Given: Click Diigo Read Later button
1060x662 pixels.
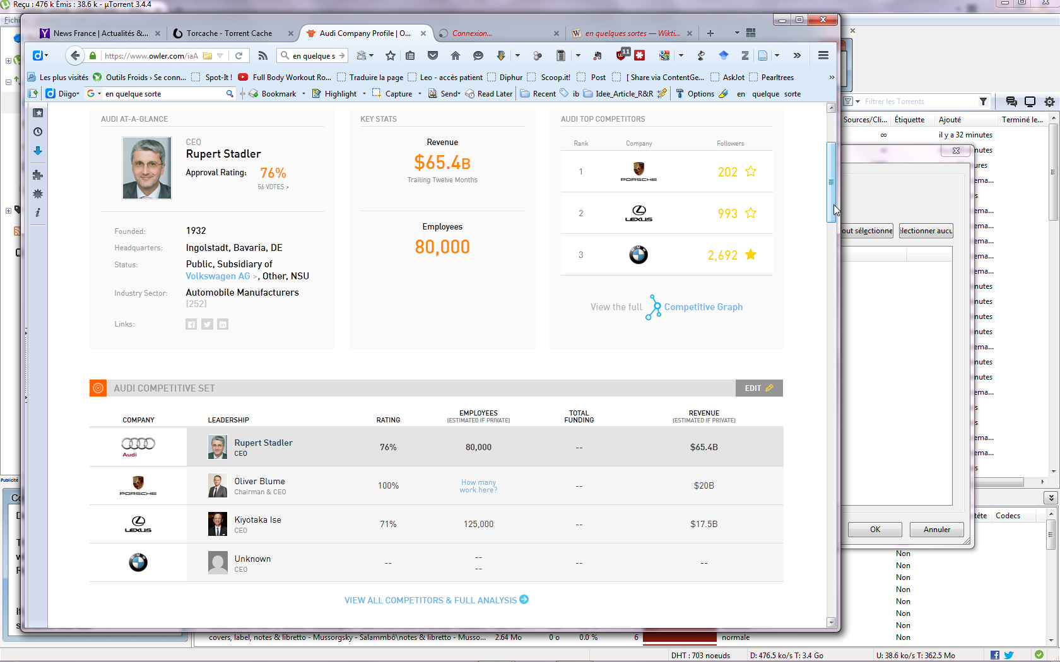Looking at the screenshot, I should pyautogui.click(x=489, y=93).
